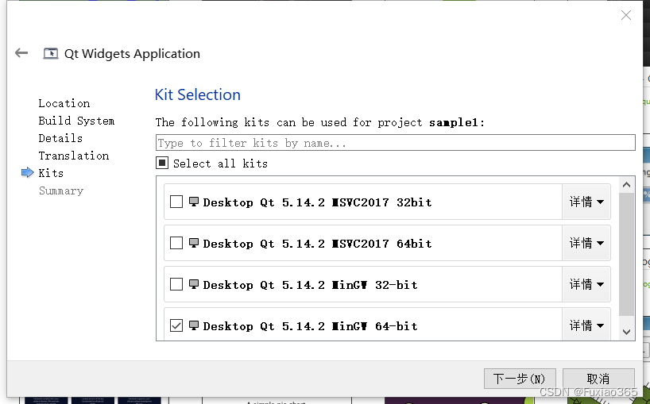Viewport: 650px width, 404px height.
Task: Click the Desktop Qt 5.14.2 MinGW 64-bit label
Action: pyautogui.click(x=310, y=326)
